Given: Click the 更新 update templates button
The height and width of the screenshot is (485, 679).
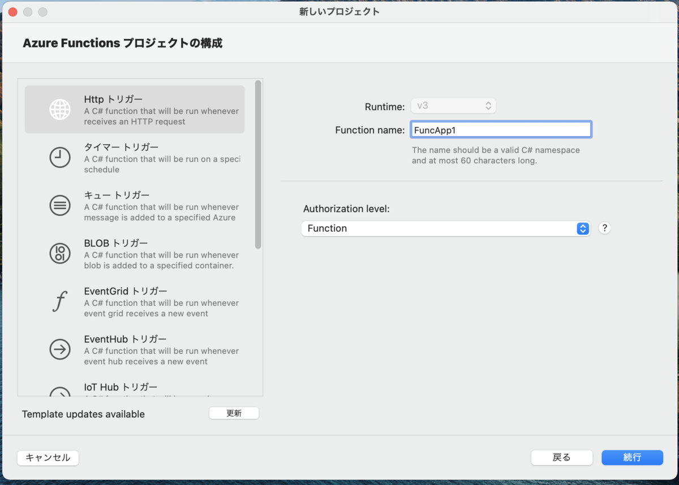Looking at the screenshot, I should 234,413.
